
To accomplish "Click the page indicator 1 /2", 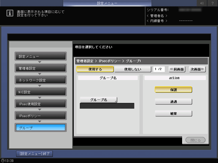I will pos(159,69).
